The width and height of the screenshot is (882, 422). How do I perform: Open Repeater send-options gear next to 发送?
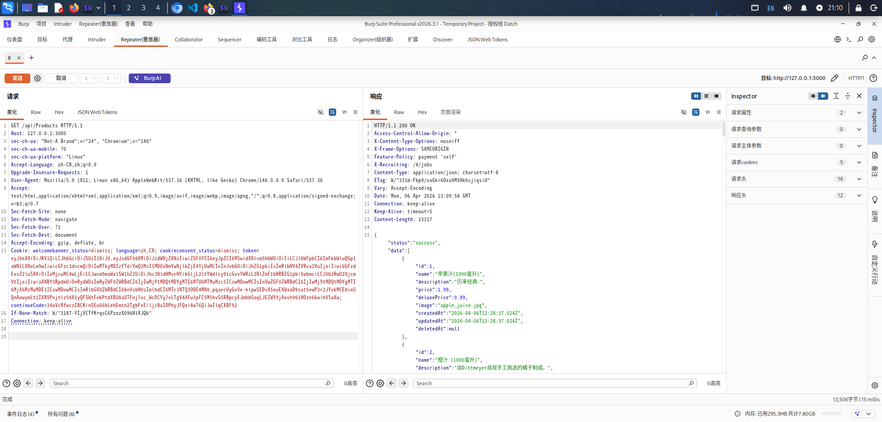(38, 78)
